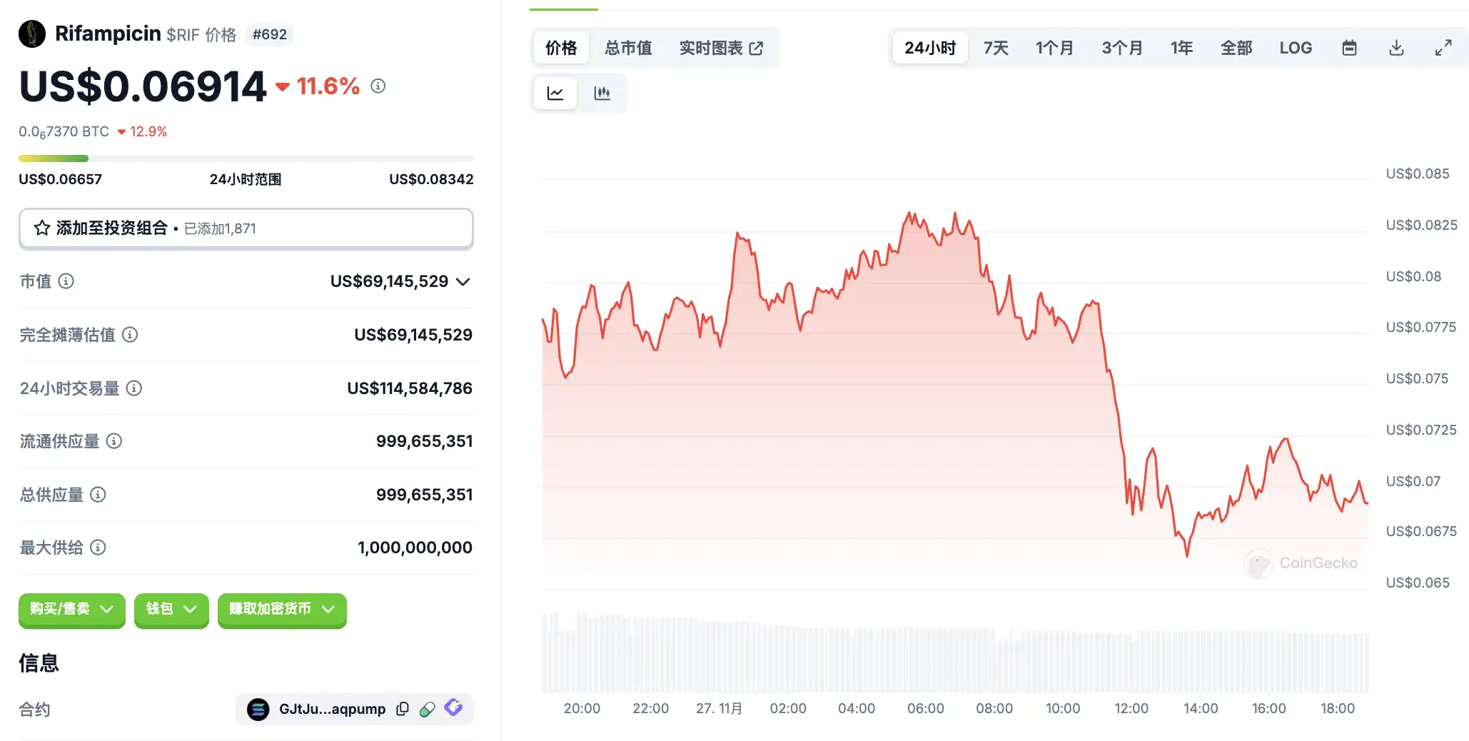The image size is (1469, 741).
Task: Click the info icon next to 市值
Action: (66, 281)
